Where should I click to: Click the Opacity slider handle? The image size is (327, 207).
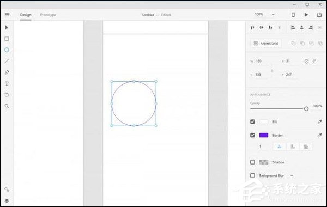[306, 109]
